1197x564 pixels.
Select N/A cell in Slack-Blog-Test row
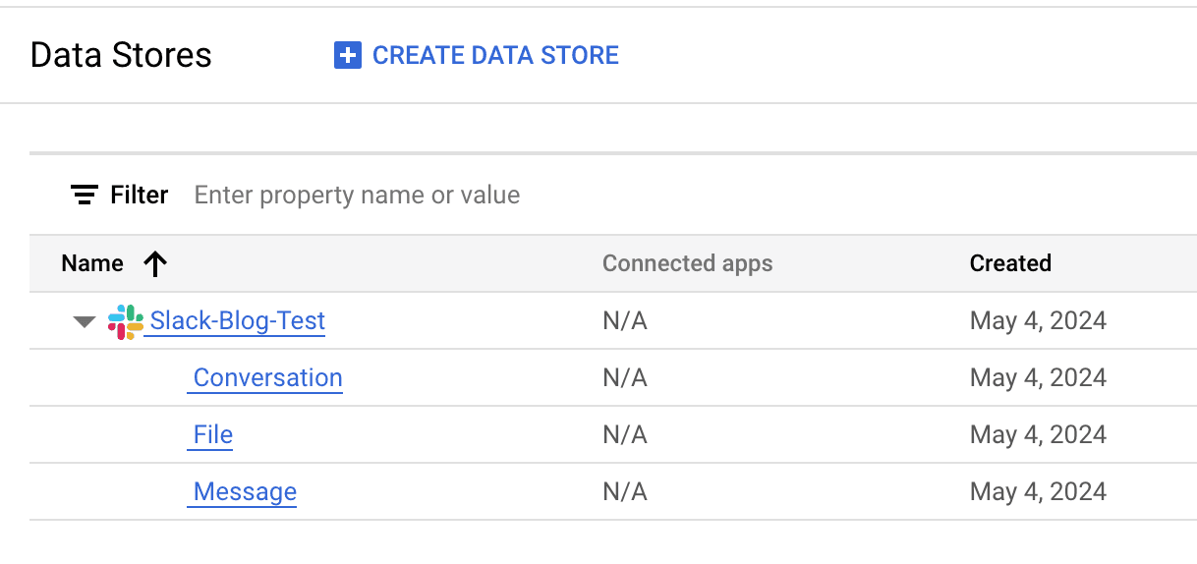tap(625, 321)
